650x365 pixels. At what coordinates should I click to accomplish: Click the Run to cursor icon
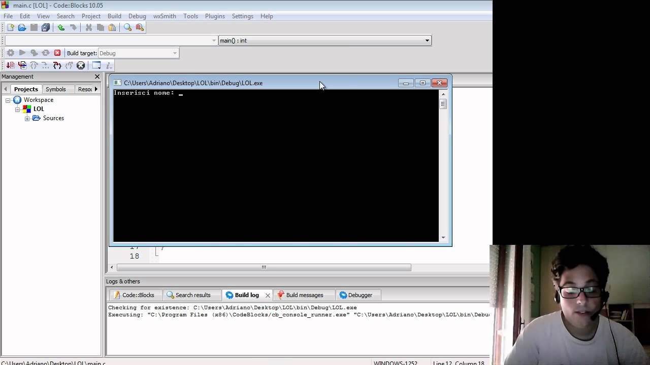(22, 65)
